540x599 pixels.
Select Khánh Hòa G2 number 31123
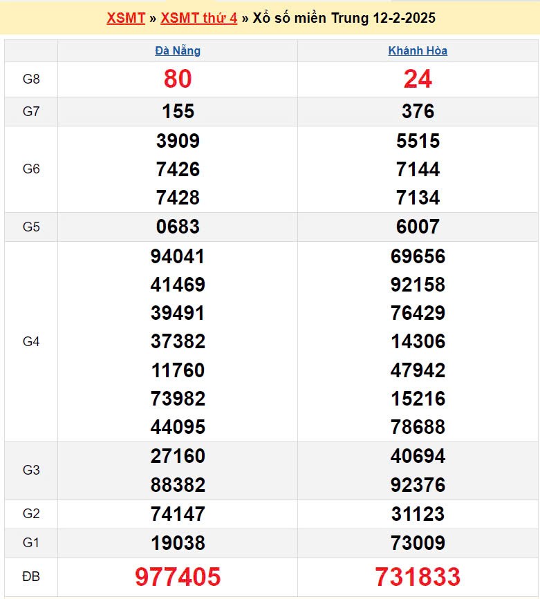418,514
